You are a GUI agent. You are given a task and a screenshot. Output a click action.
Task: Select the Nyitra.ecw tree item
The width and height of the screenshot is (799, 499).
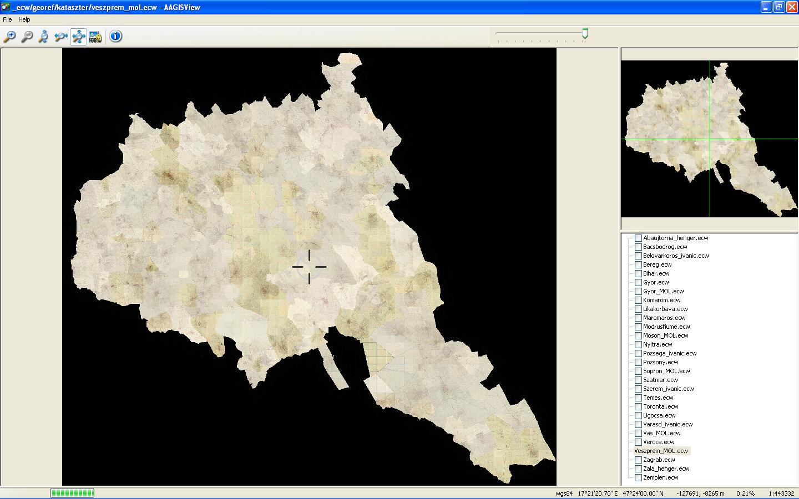coord(658,344)
